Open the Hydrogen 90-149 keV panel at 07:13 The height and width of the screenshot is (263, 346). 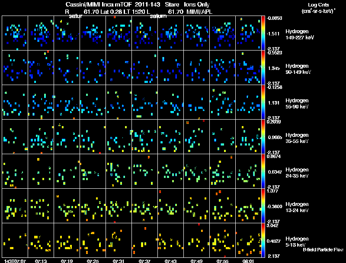coord(41,68)
